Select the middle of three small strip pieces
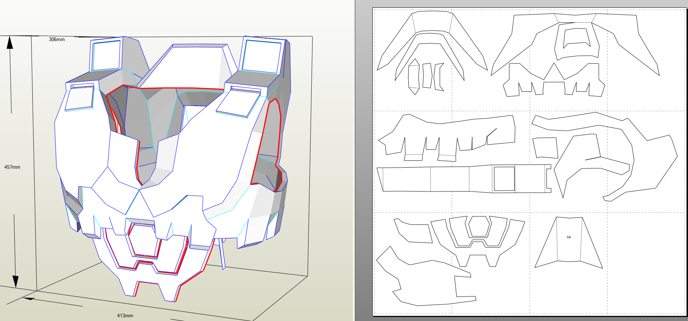This screenshot has height=321, width=688. click(x=427, y=76)
